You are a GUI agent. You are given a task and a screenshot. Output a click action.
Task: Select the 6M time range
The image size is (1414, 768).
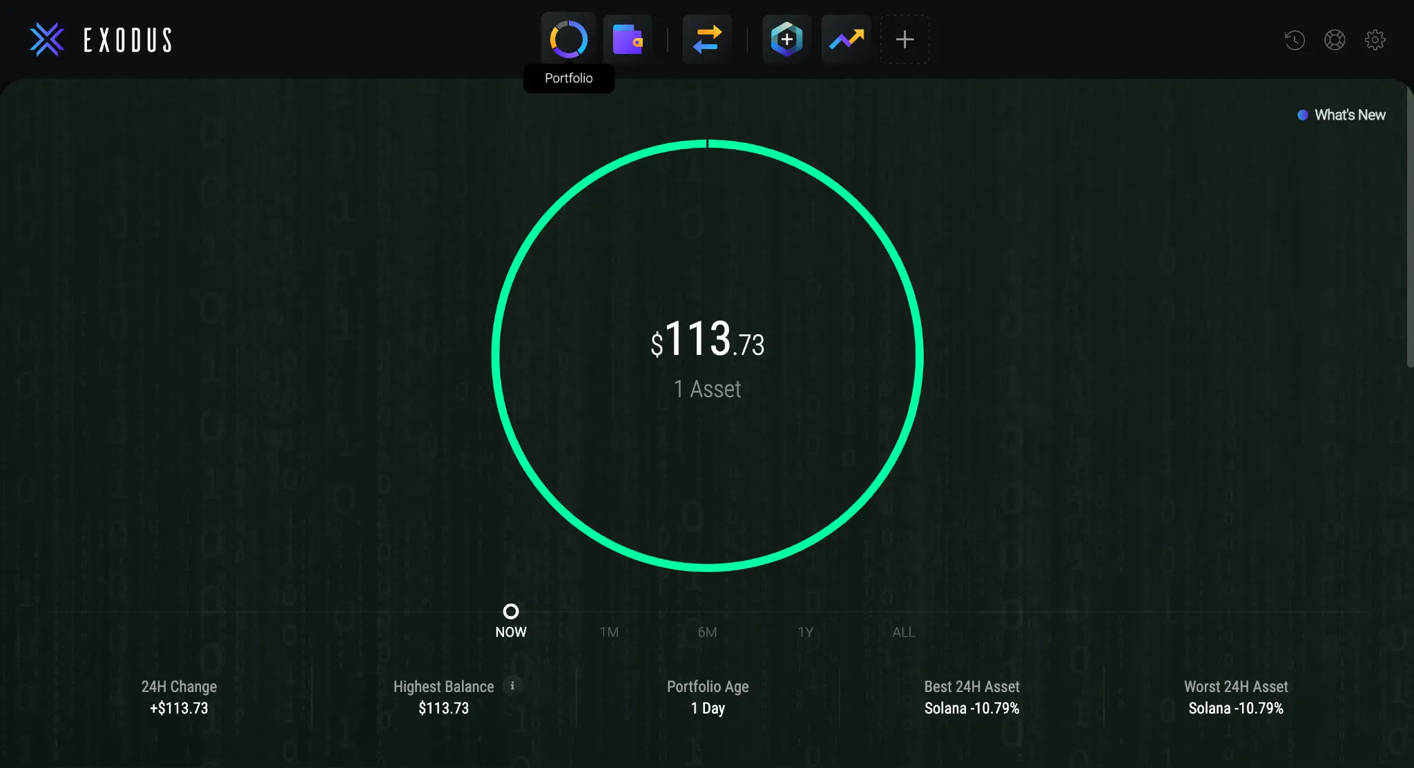(x=707, y=632)
